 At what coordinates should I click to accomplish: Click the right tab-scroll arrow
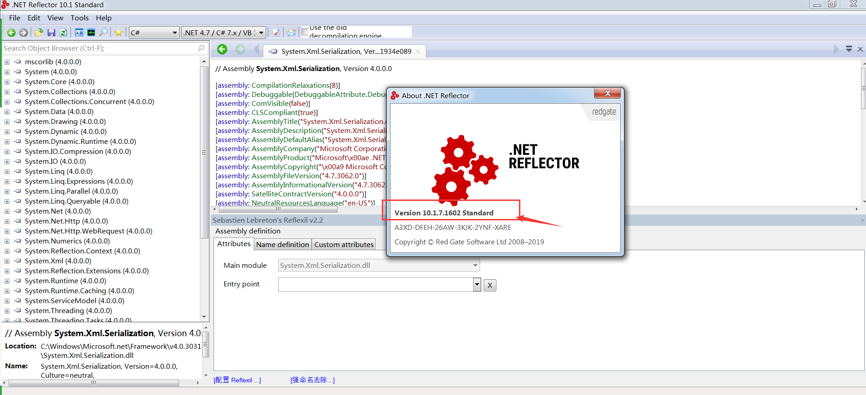point(836,49)
